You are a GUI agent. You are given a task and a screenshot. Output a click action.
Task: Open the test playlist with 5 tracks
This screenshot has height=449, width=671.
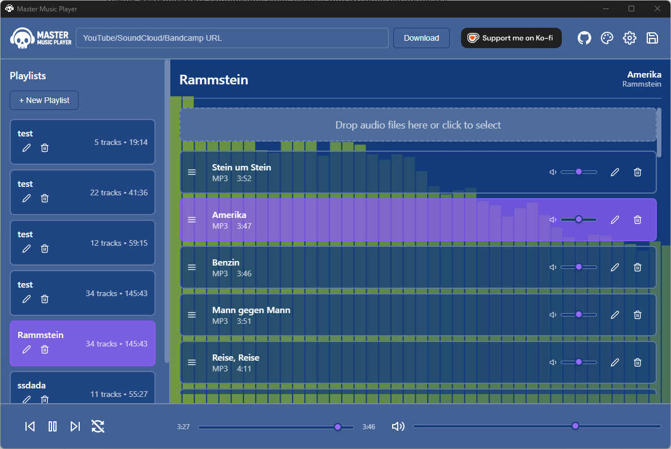point(83,142)
